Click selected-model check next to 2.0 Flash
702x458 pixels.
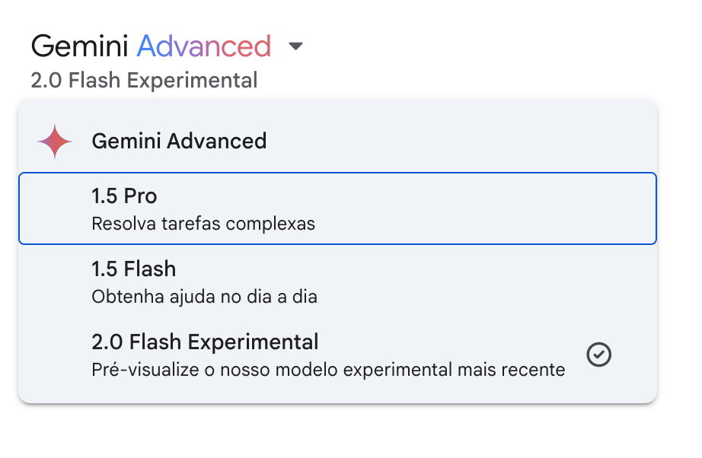pos(598,355)
